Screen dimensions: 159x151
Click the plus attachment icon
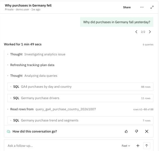[138, 146]
